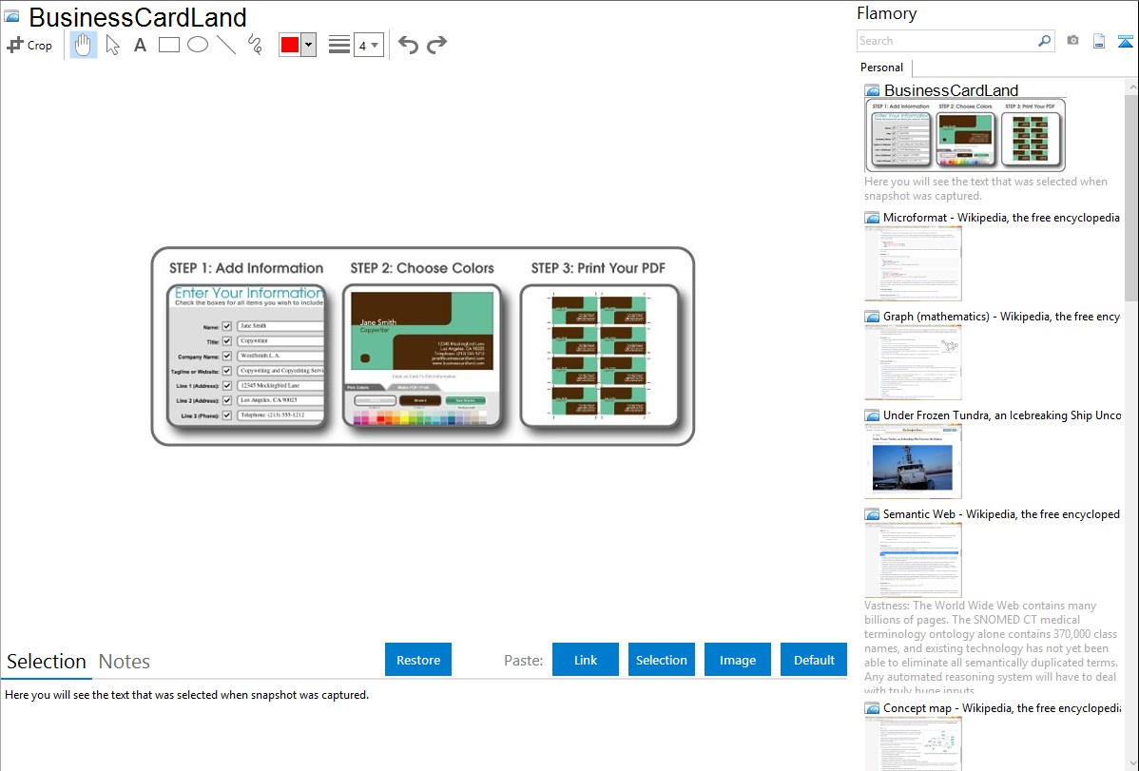Open Graph (mathematics) snapshot thumbnail
Screen dimensions: 1139x771
coord(913,362)
